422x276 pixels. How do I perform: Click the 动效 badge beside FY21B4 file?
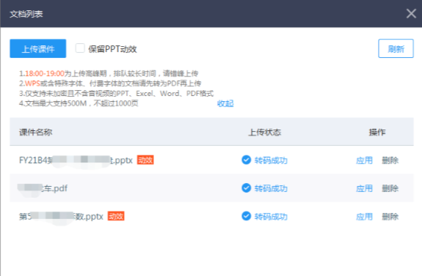point(145,160)
